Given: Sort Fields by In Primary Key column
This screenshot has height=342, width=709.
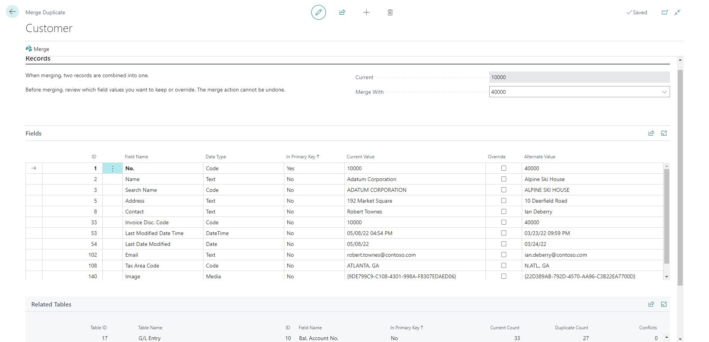Looking at the screenshot, I should [302, 157].
